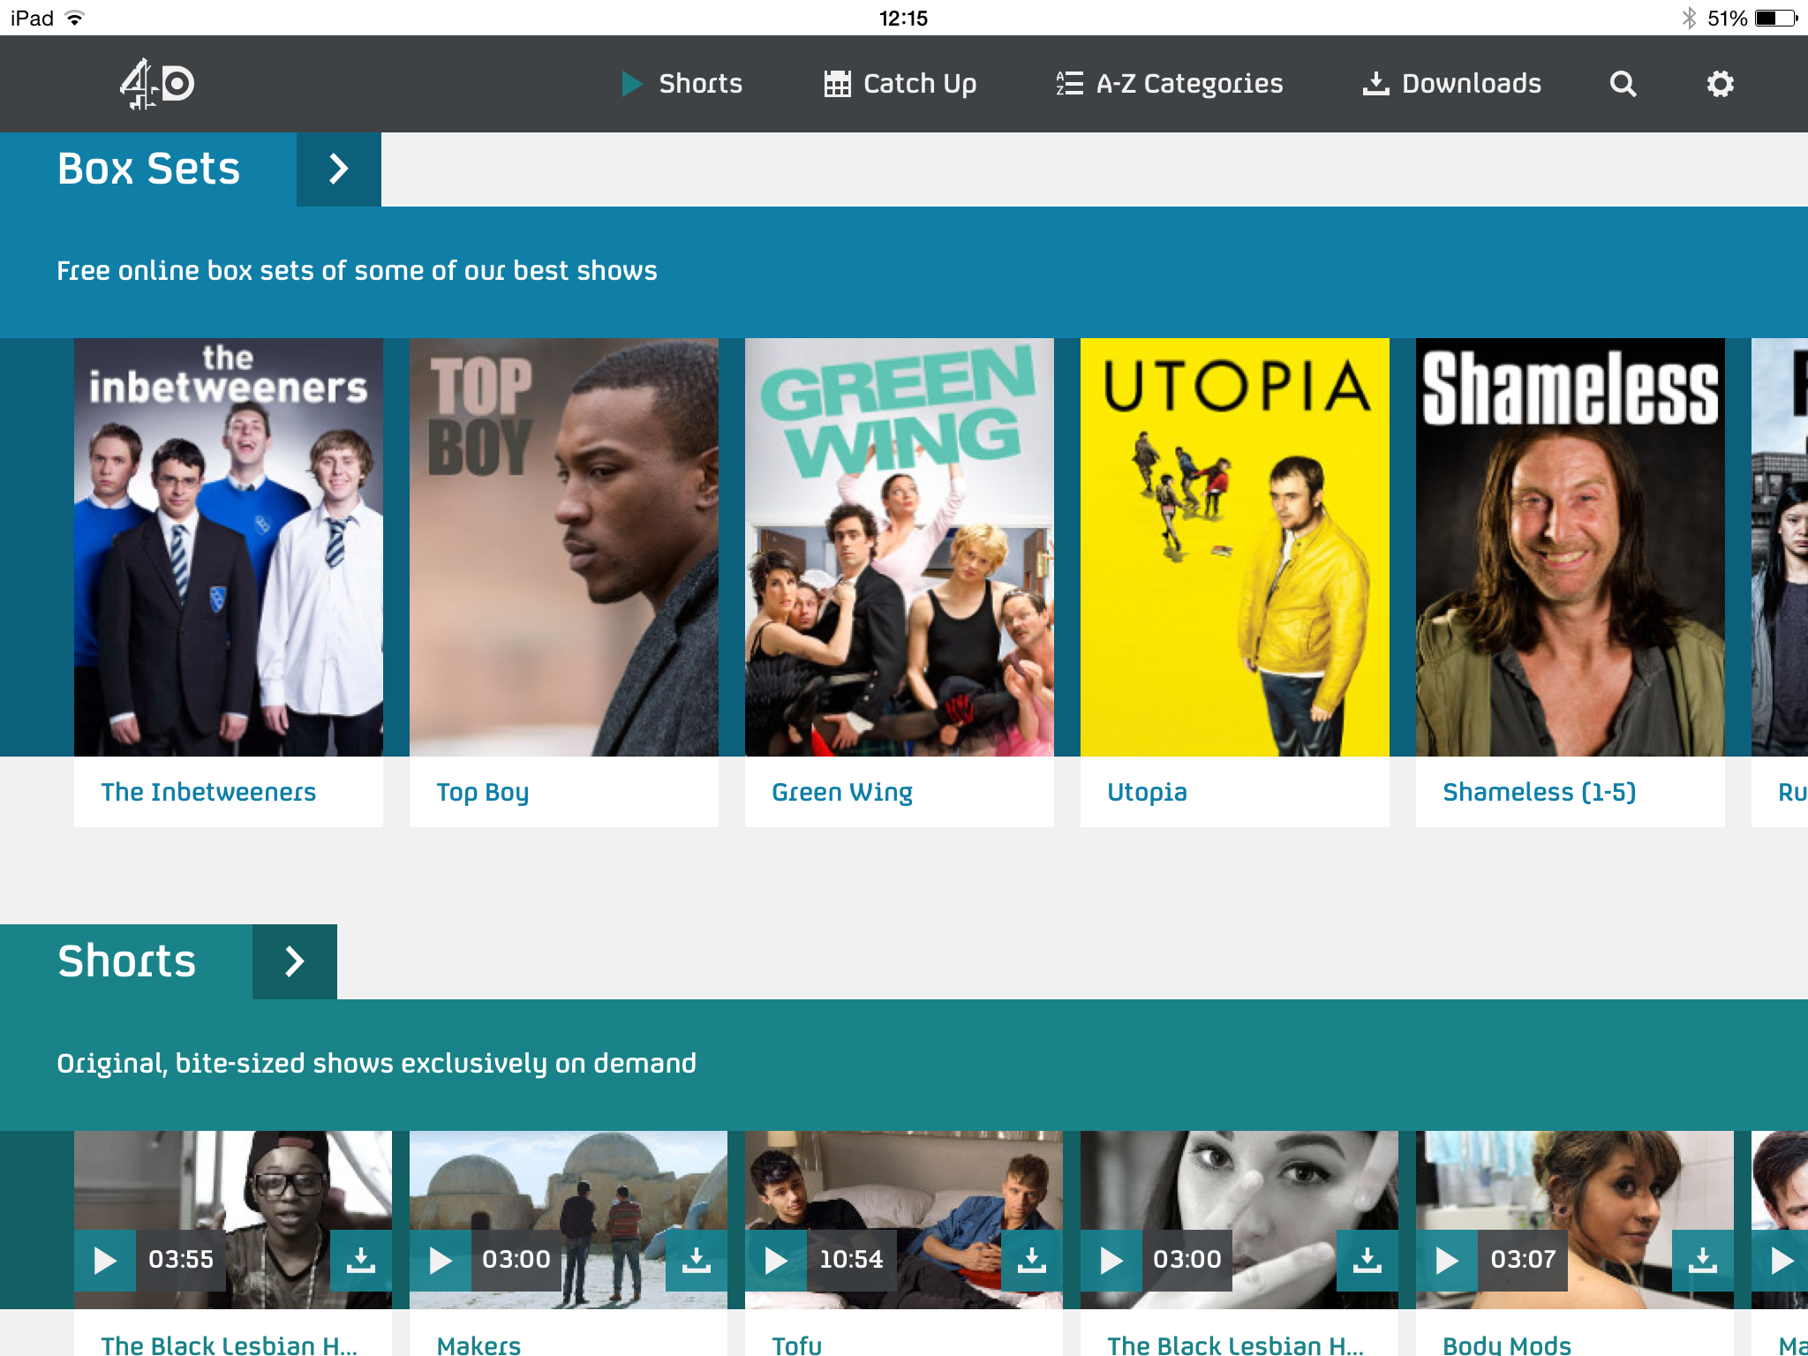The image size is (1808, 1356).
Task: Open The Inbetweeners box set link
Action: point(208,792)
